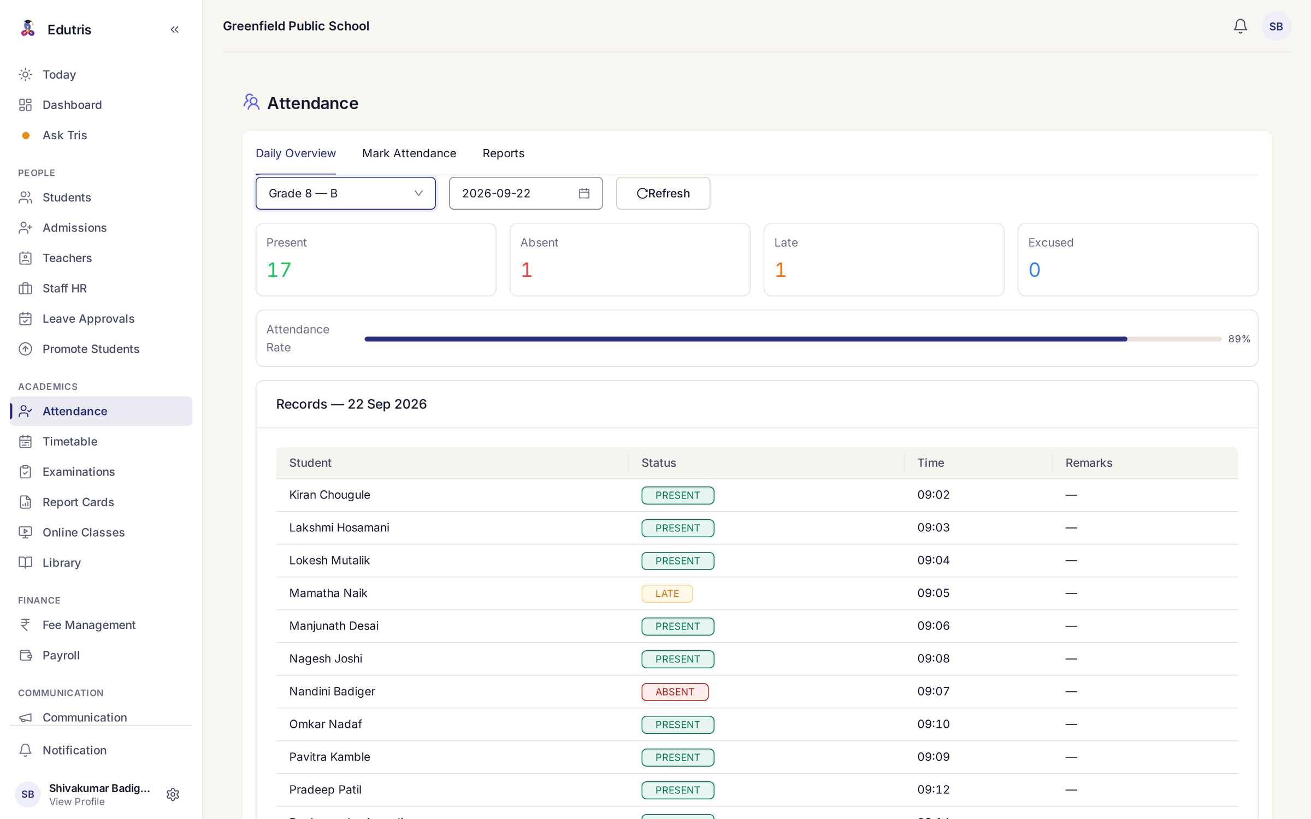Open the date picker field 2026-09-22

525,193
